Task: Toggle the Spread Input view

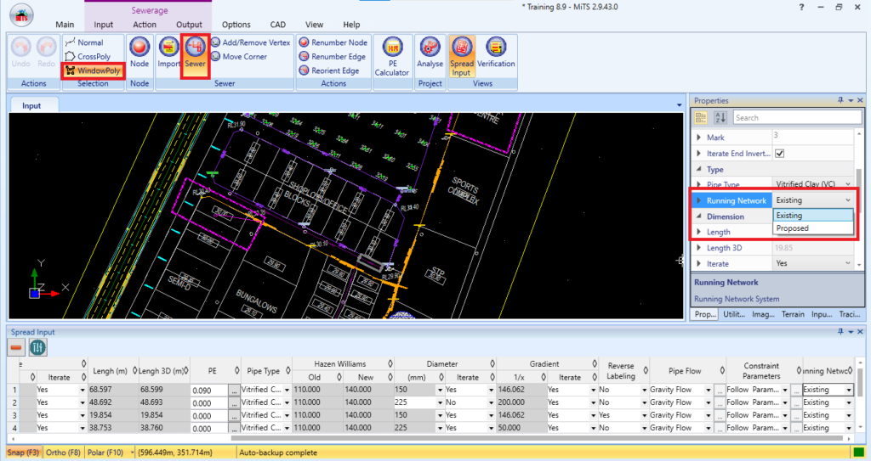Action: click(x=462, y=56)
